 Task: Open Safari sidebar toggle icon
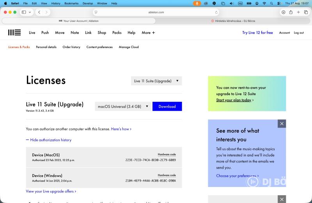point(24,12)
